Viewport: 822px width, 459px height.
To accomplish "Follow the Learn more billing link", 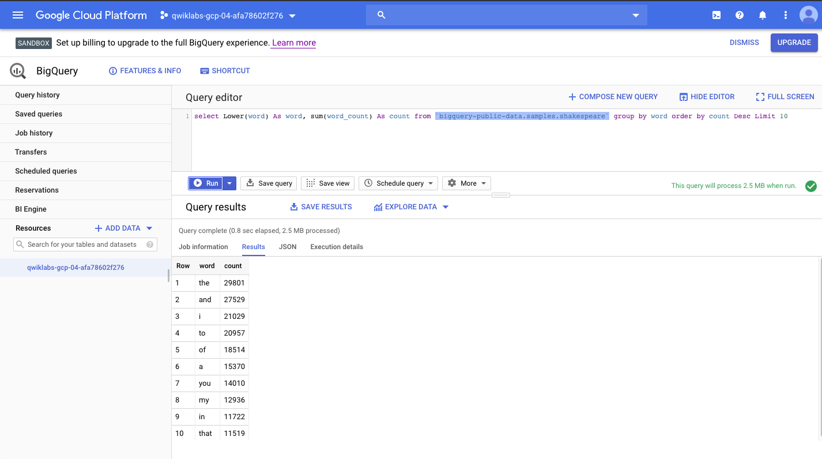I will pos(294,43).
